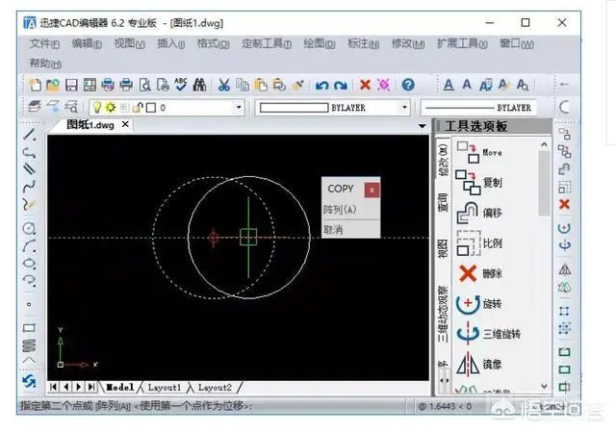Select the Point tool in the left toolbar
The height and width of the screenshot is (432, 616).
[29, 304]
